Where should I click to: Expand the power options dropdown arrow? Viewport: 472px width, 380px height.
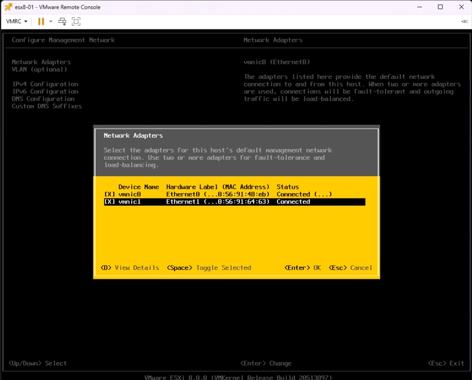tap(51, 21)
